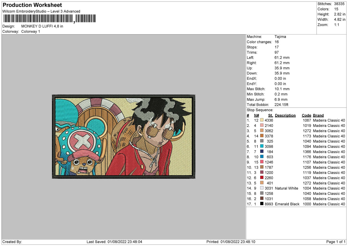The image size is (348, 246).
Task: Click the design name MONKEY D LUFFI
Action: pyautogui.click(x=42, y=26)
